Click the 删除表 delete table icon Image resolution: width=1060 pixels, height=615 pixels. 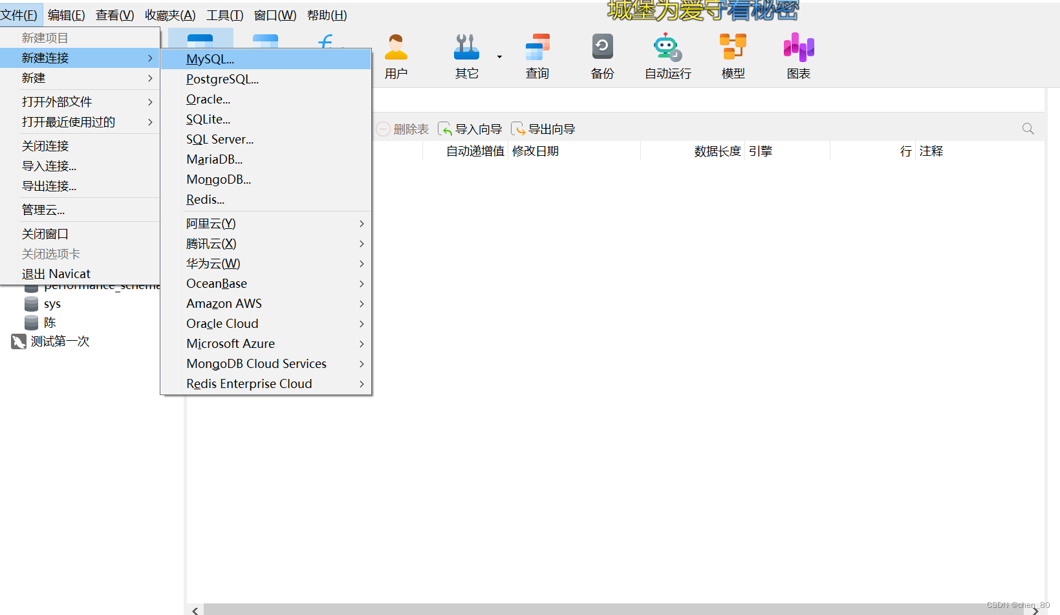click(383, 129)
